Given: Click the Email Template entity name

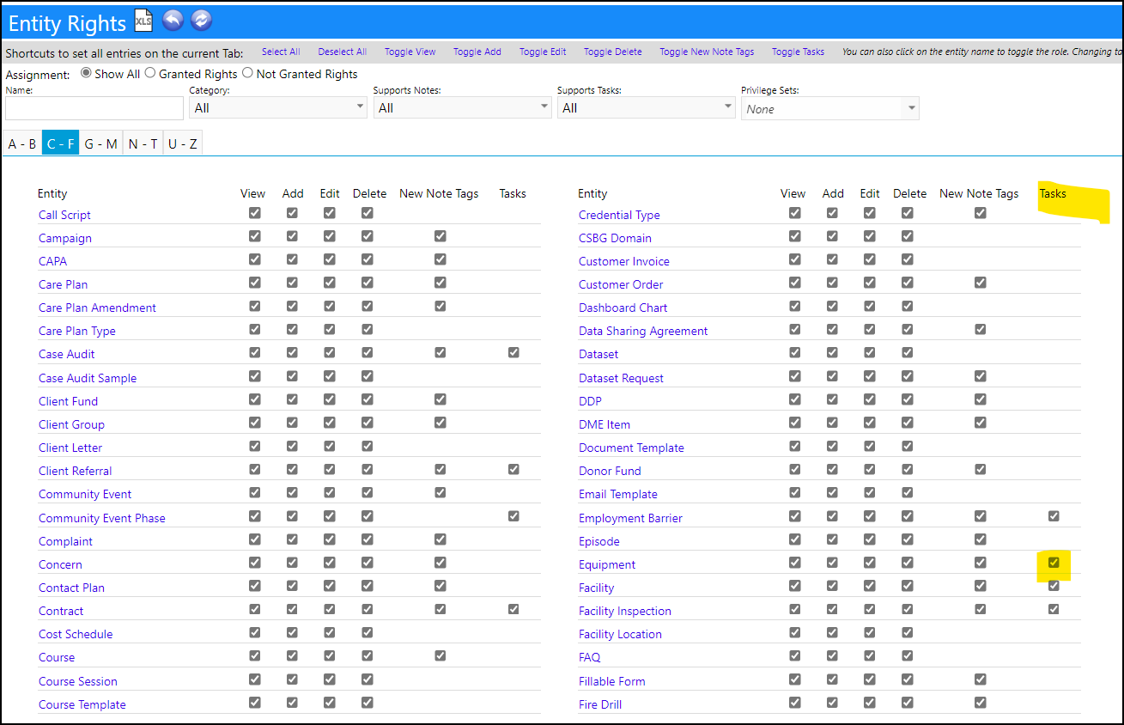Looking at the screenshot, I should tap(617, 494).
